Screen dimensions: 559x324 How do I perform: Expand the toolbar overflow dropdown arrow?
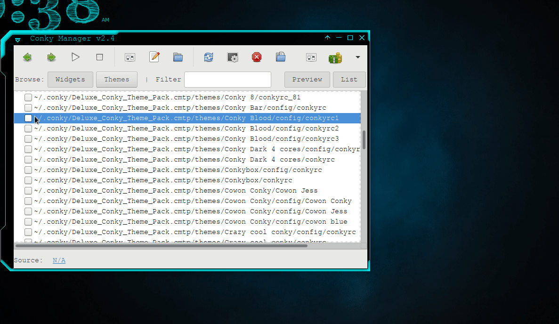(357, 57)
